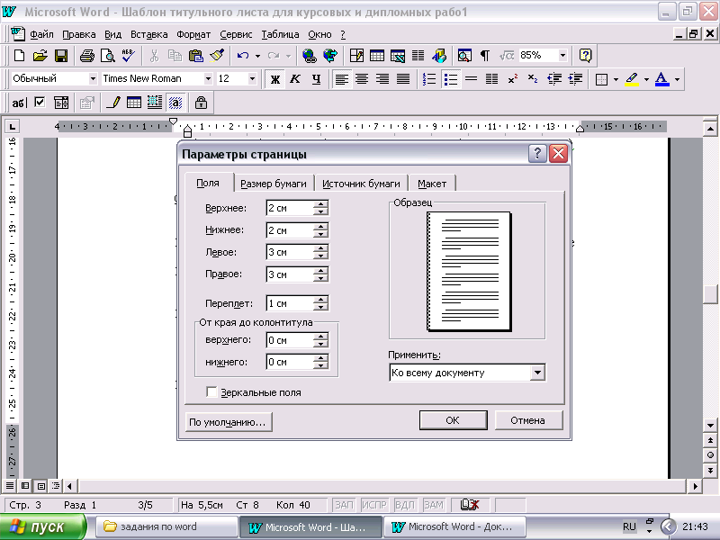
Task: Switch to the Размер бумаги tab
Action: tap(274, 184)
